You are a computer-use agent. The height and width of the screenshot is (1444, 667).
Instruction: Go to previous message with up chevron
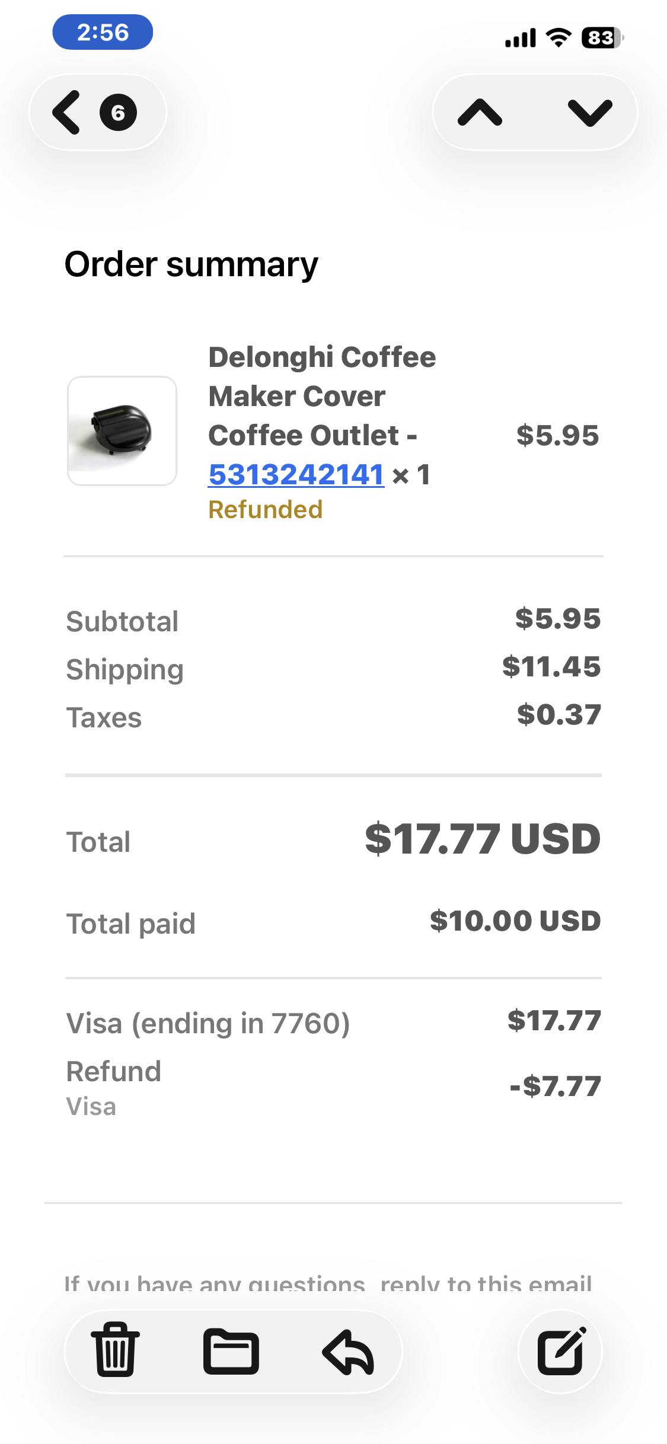(480, 112)
